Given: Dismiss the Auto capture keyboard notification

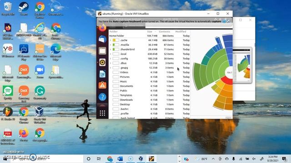Looking at the screenshot, I should (224, 21).
